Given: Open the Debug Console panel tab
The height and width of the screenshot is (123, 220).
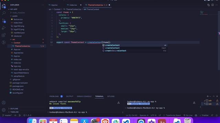Looking at the screenshot, I should tap(84, 96).
